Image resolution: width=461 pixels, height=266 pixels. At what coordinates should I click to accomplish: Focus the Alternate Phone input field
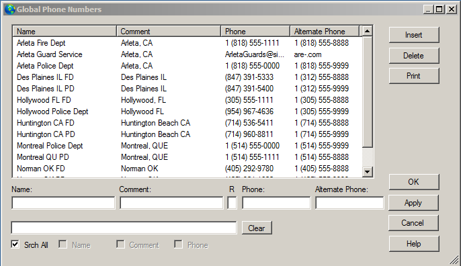(349, 203)
